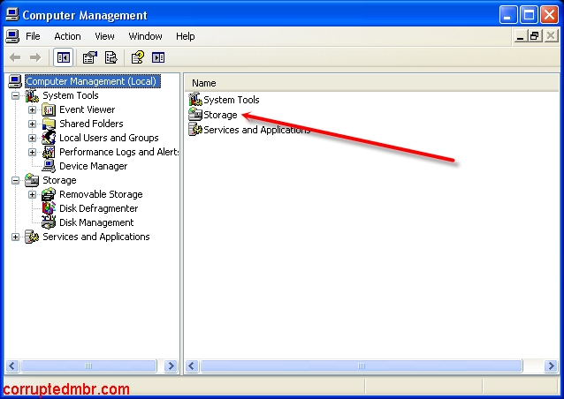Click the Properties toolbar icon

click(89, 57)
